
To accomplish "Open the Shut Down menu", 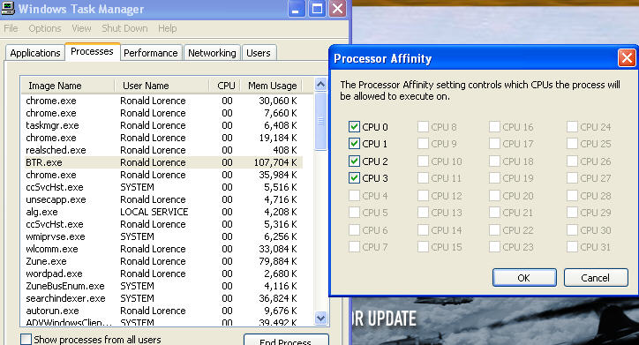I will point(124,28).
